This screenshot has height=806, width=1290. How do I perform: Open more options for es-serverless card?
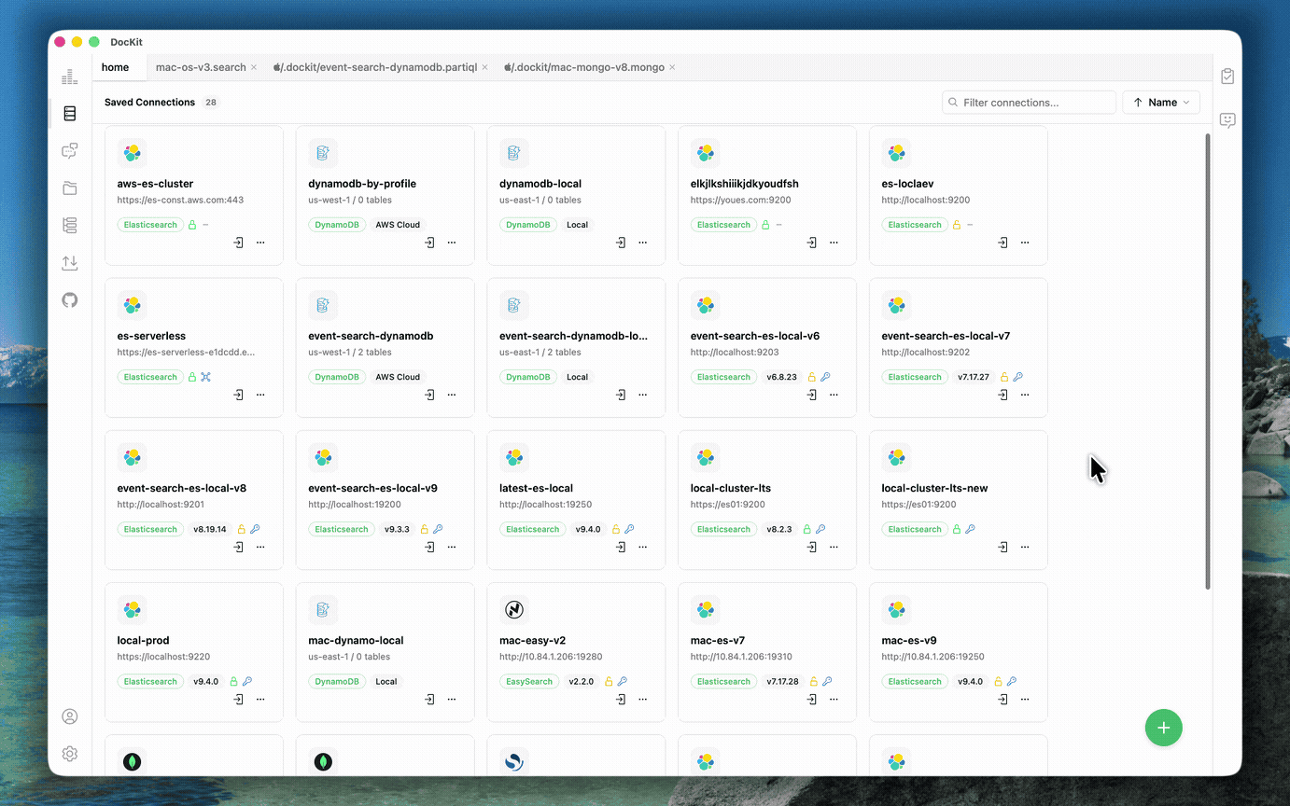(260, 395)
